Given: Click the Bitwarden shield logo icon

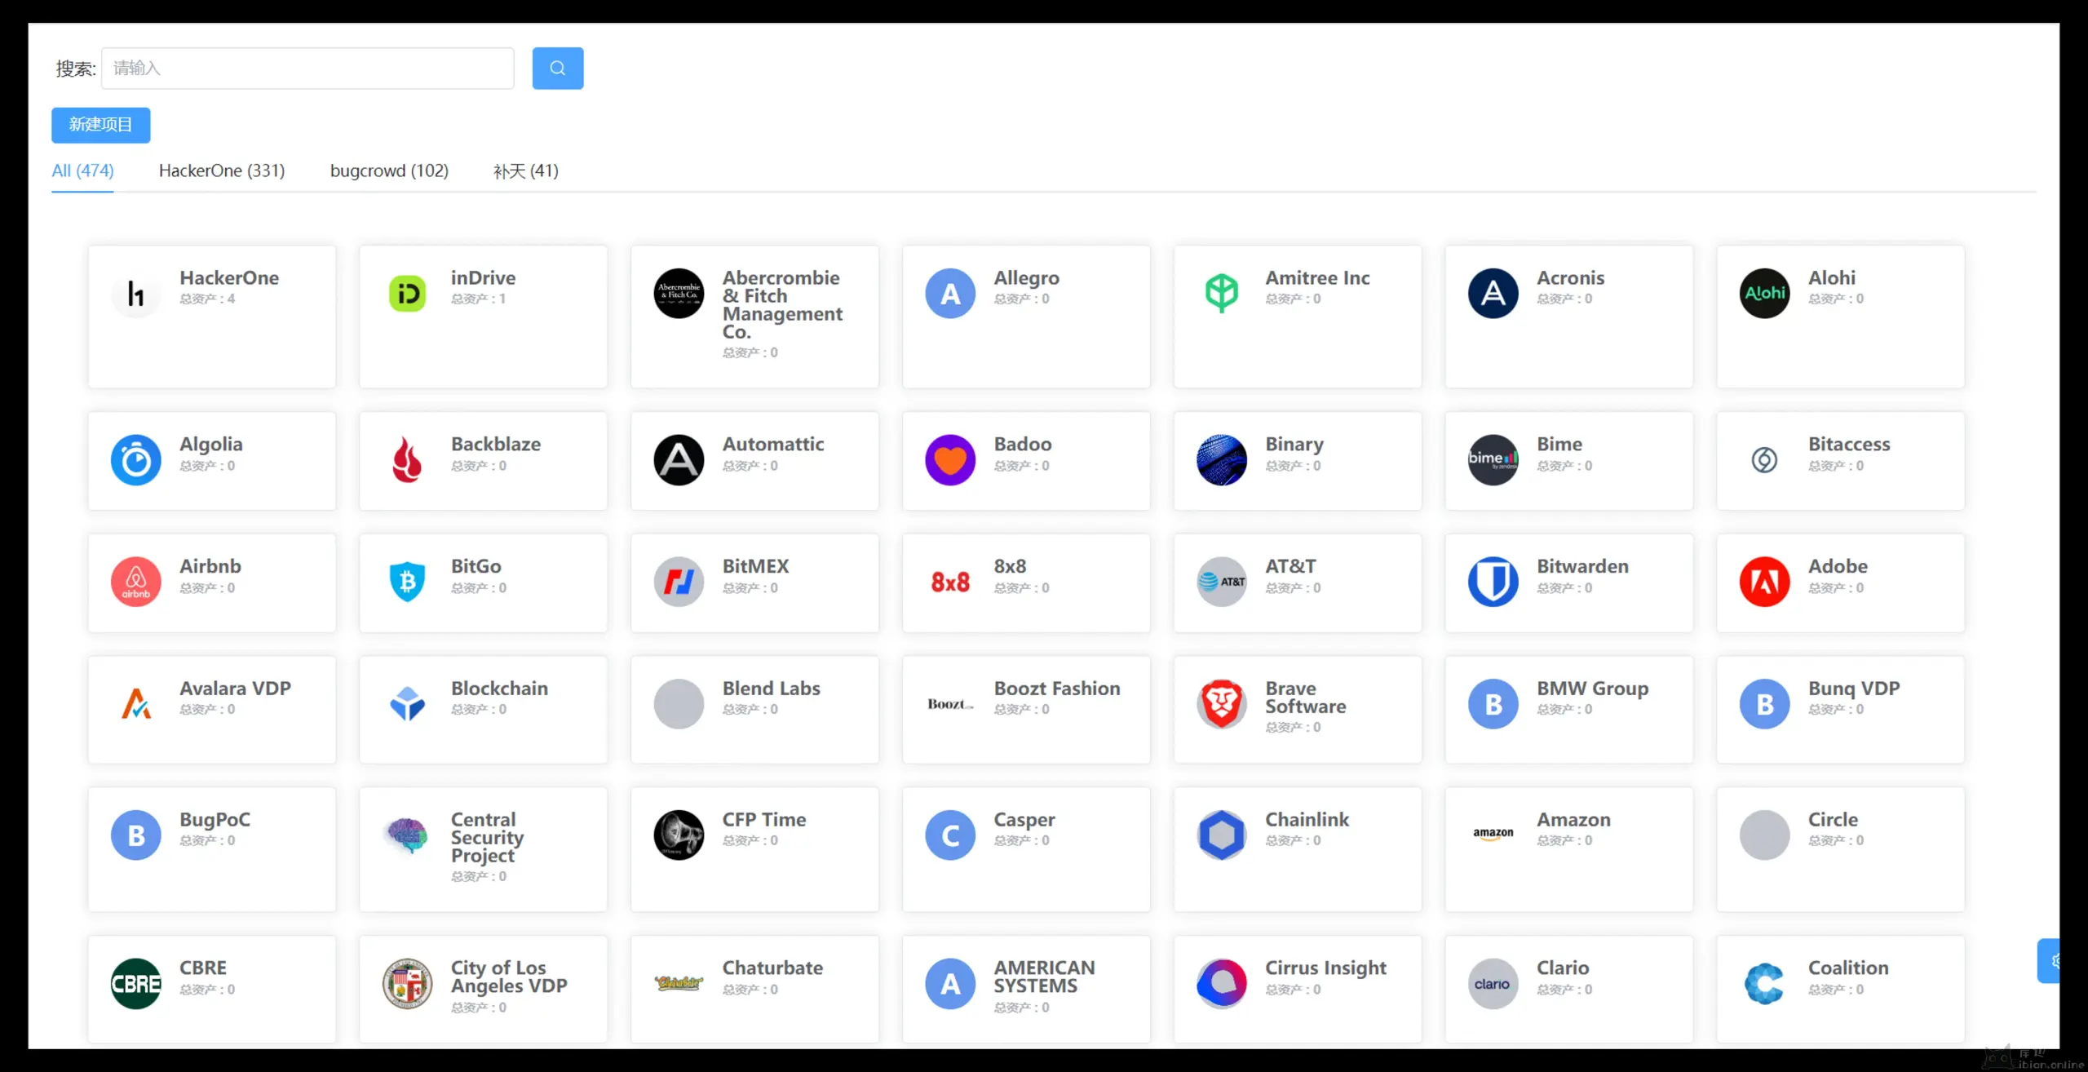Looking at the screenshot, I should (1493, 582).
